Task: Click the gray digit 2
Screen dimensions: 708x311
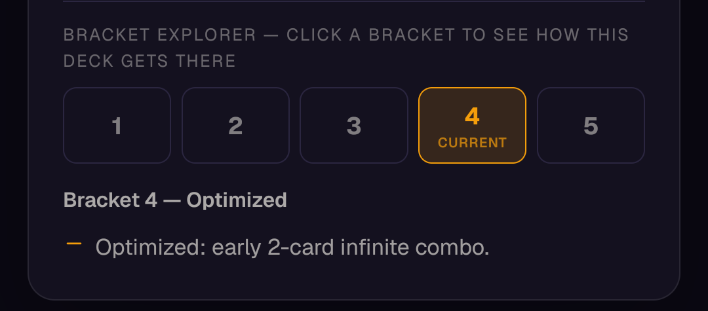Action: (235, 126)
